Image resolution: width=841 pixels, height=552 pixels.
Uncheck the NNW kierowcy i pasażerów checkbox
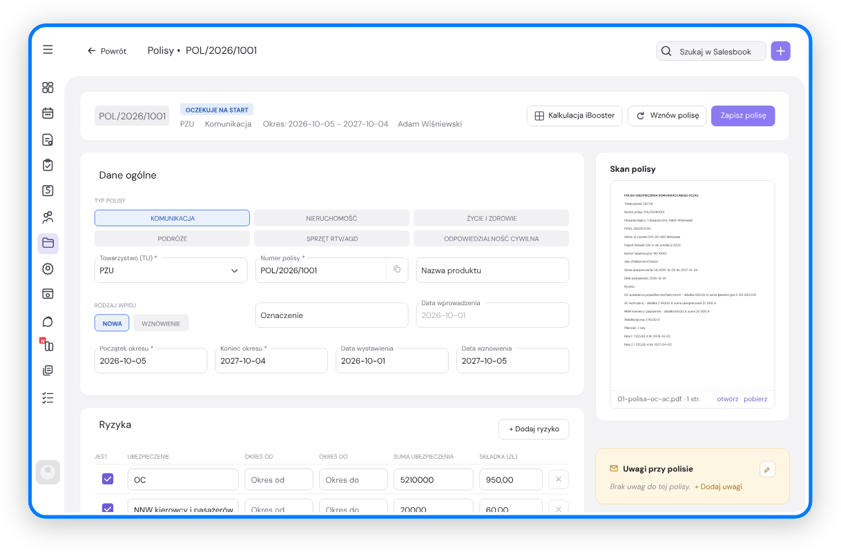(x=108, y=509)
